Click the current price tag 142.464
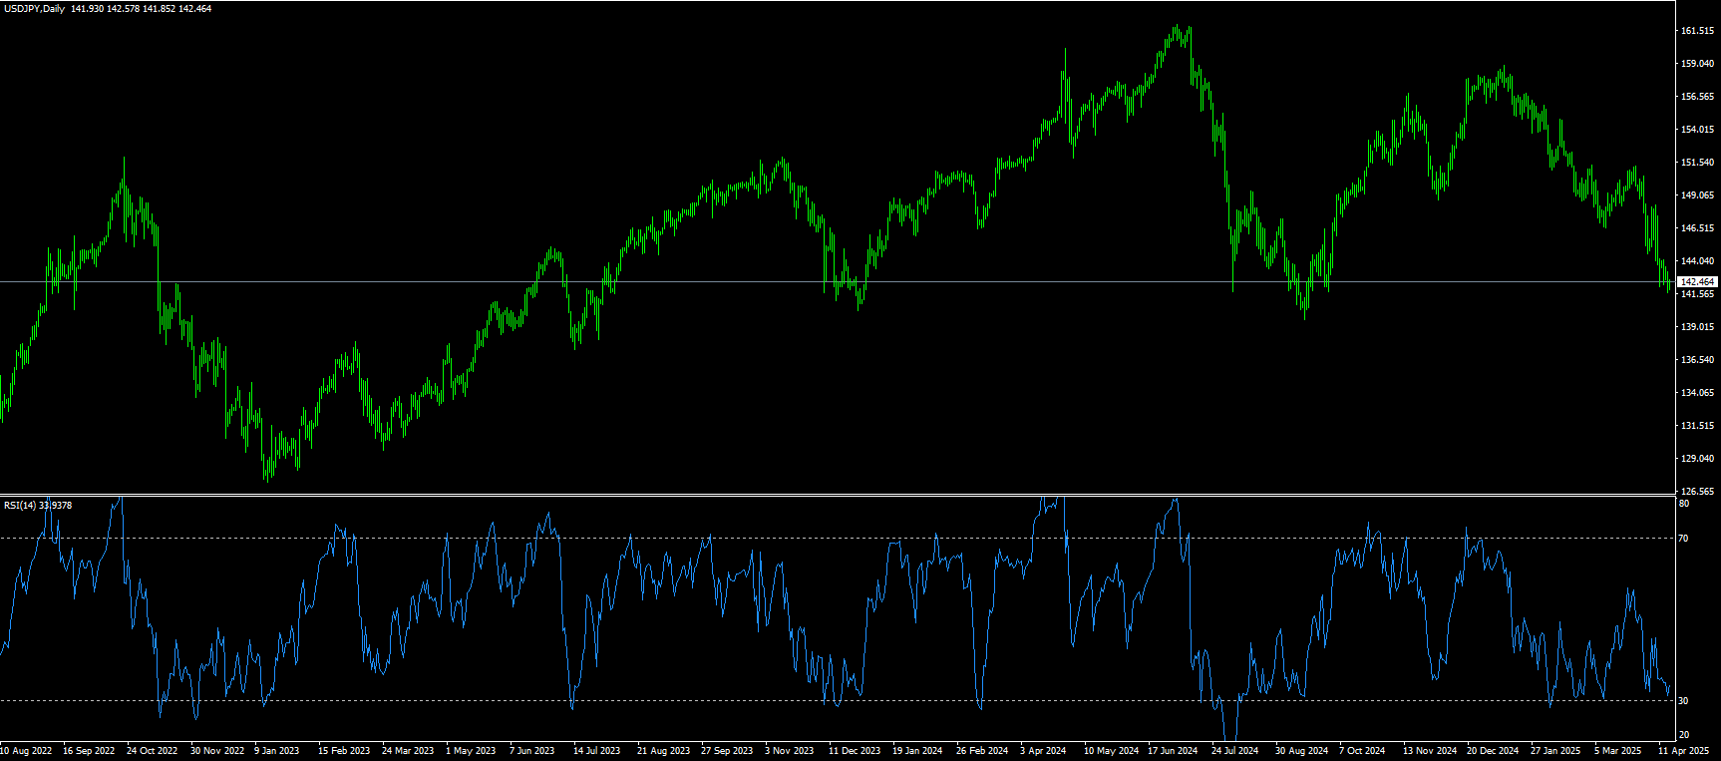 1697,282
